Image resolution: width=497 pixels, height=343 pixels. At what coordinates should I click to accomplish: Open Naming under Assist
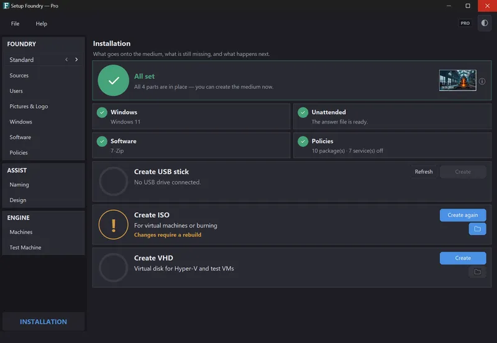pyautogui.click(x=43, y=184)
